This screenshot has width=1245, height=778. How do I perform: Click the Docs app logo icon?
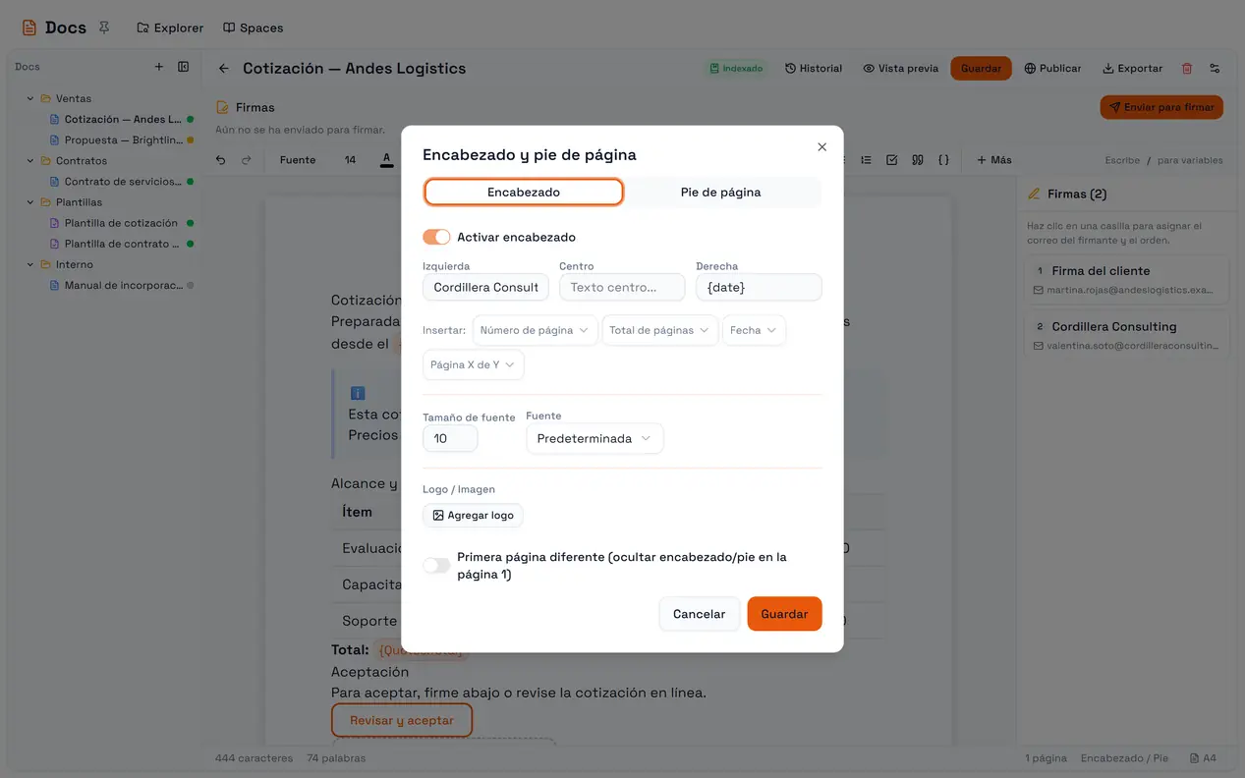pos(29,28)
